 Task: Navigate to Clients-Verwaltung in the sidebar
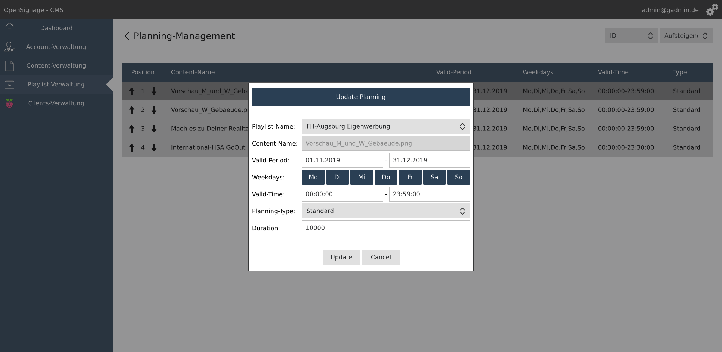56,103
